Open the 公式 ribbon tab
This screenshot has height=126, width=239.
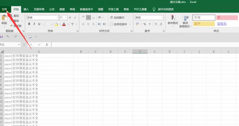tap(52, 9)
